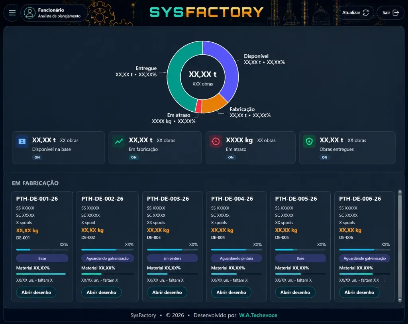Viewport: 408px width, 324px height.
Task: Click the Entregue chart label
Action: [146, 68]
